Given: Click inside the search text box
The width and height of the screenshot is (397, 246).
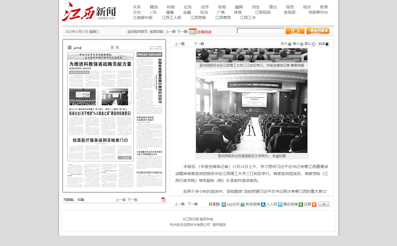Looking at the screenshot, I should pyautogui.click(x=260, y=31).
